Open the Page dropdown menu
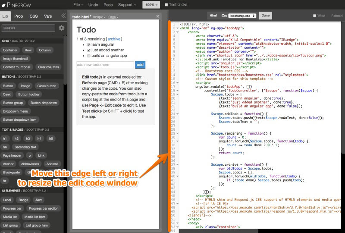This screenshot has height=233, width=345. tap(113, 17)
